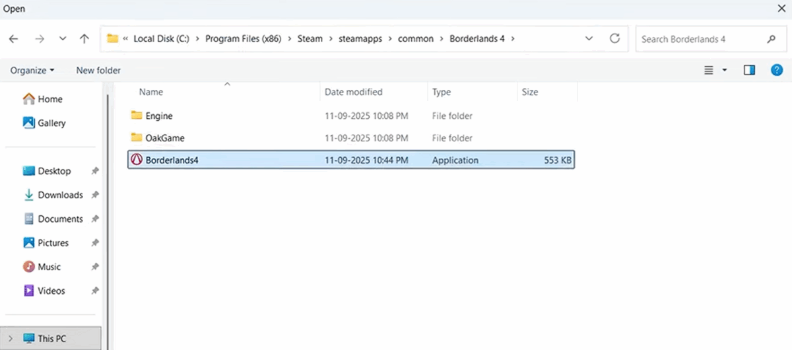792x350 pixels.
Task: Open Music in the sidebar
Action: [x=49, y=267]
